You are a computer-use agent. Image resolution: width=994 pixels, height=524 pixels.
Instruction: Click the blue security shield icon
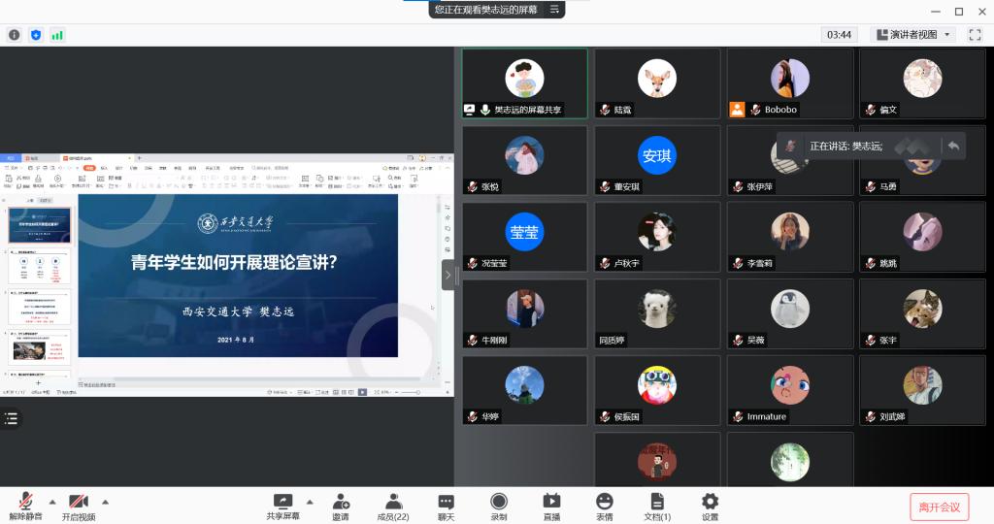tap(36, 35)
